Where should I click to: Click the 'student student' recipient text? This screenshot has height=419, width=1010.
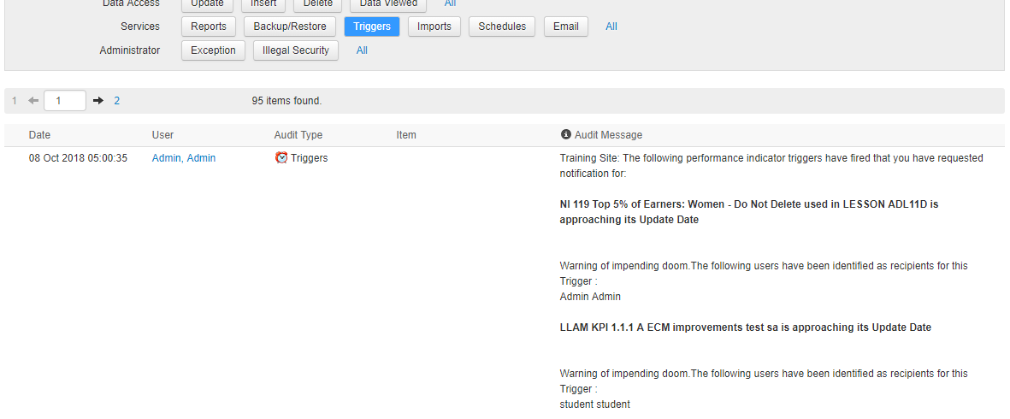(594, 404)
